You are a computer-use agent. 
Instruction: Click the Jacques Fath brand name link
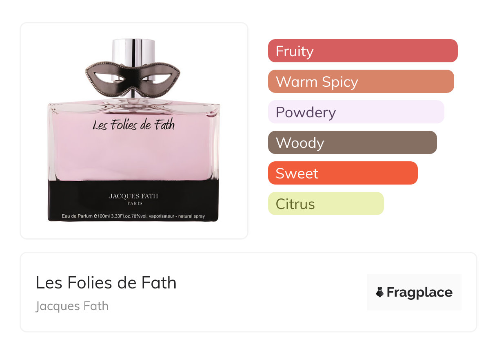coord(72,306)
